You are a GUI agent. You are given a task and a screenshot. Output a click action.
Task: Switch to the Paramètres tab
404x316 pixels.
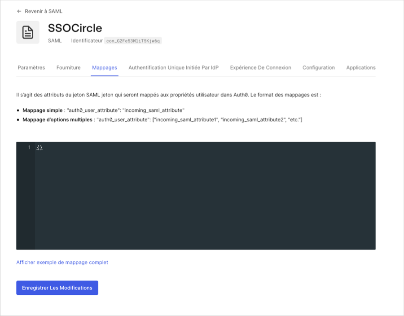(31, 67)
